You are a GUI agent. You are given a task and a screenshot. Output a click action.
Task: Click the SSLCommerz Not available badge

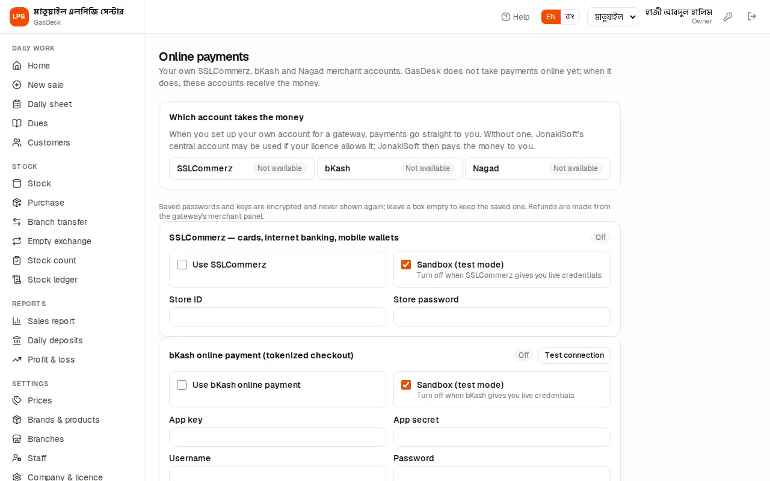coord(280,168)
